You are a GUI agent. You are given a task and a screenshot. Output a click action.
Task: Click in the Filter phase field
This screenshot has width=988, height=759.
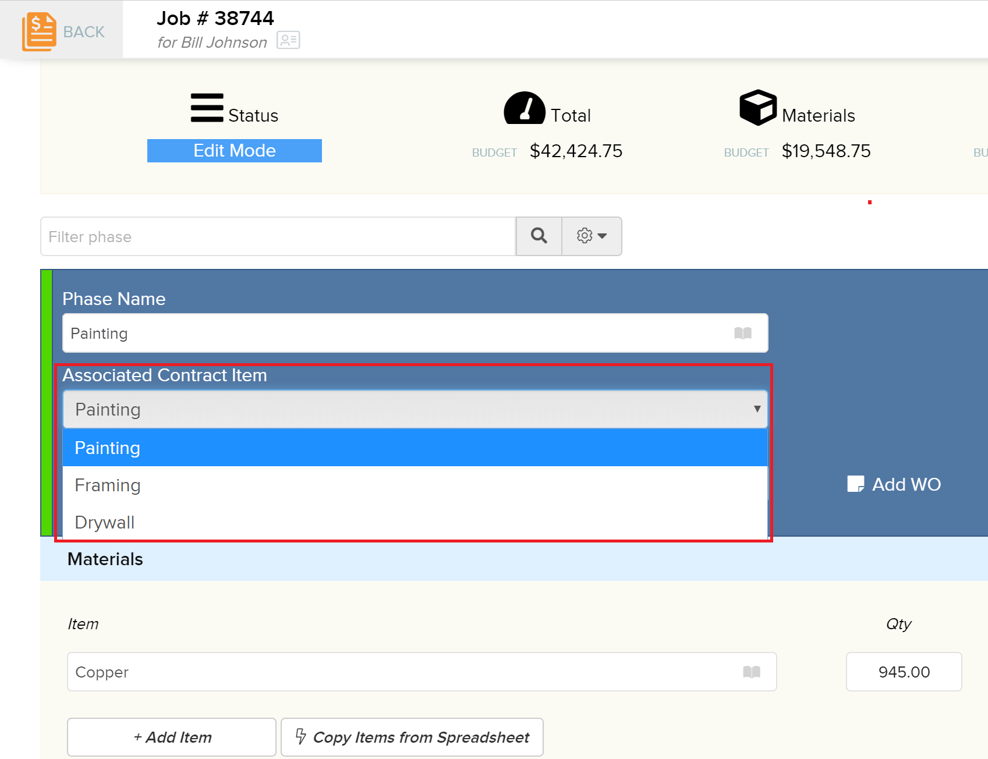click(278, 236)
